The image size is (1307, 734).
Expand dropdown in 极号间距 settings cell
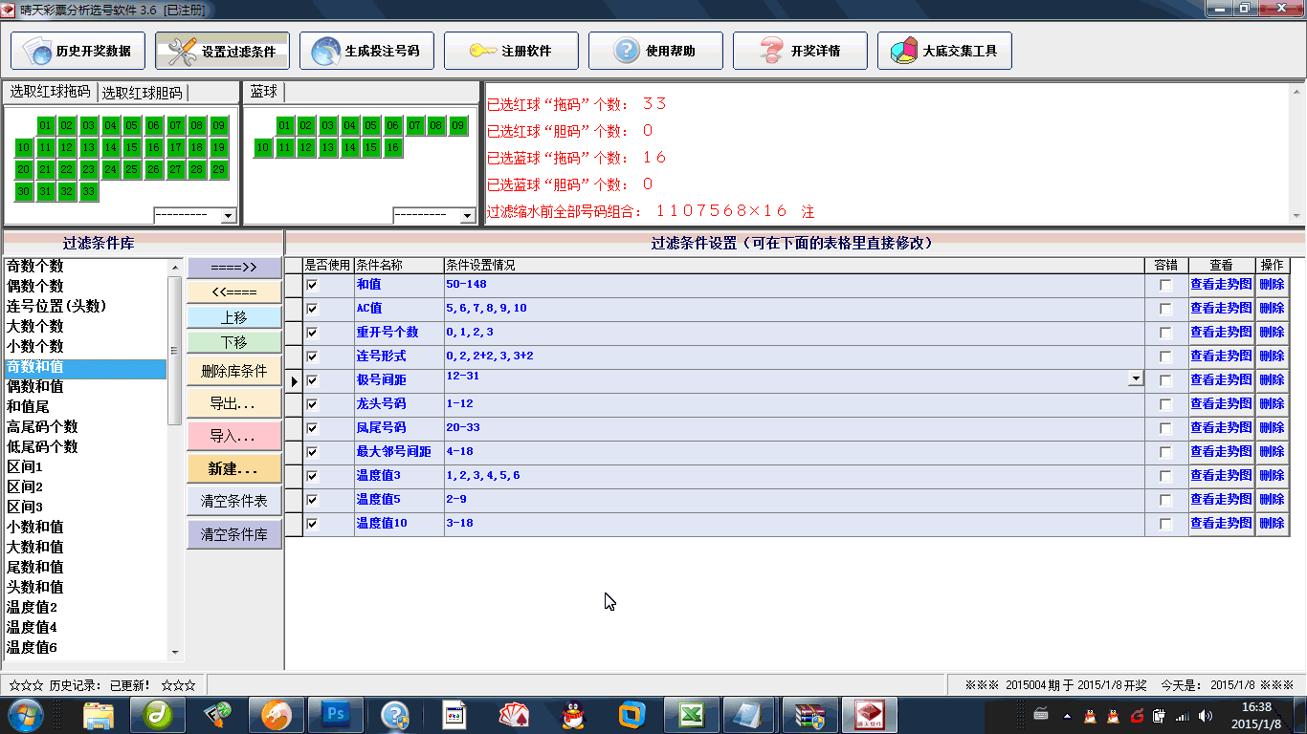click(1136, 378)
